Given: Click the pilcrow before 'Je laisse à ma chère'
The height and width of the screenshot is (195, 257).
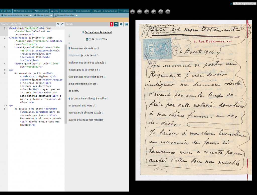Looking at the screenshot, I should coord(69,98).
